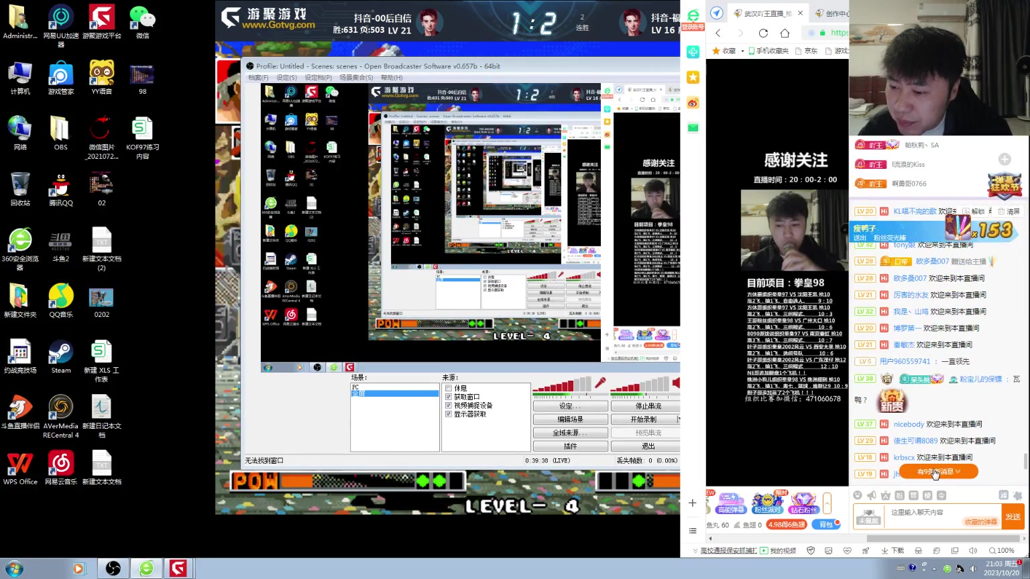
Task: Open the 帮助(H) menu in OBS
Action: coord(392,78)
